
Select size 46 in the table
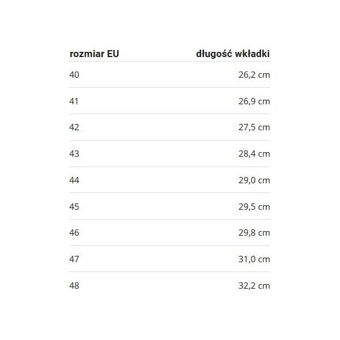click(x=74, y=233)
